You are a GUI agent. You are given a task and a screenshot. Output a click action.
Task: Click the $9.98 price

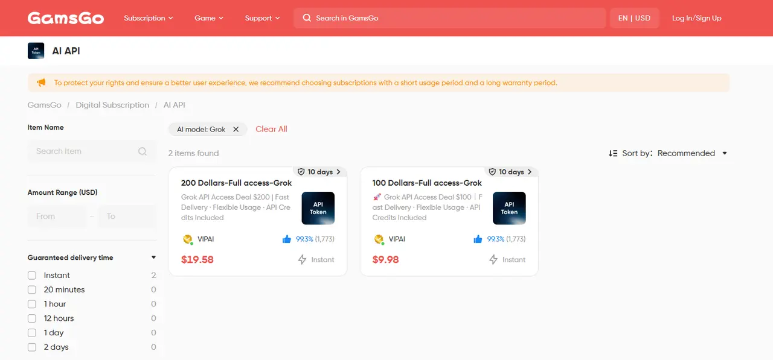click(x=386, y=260)
